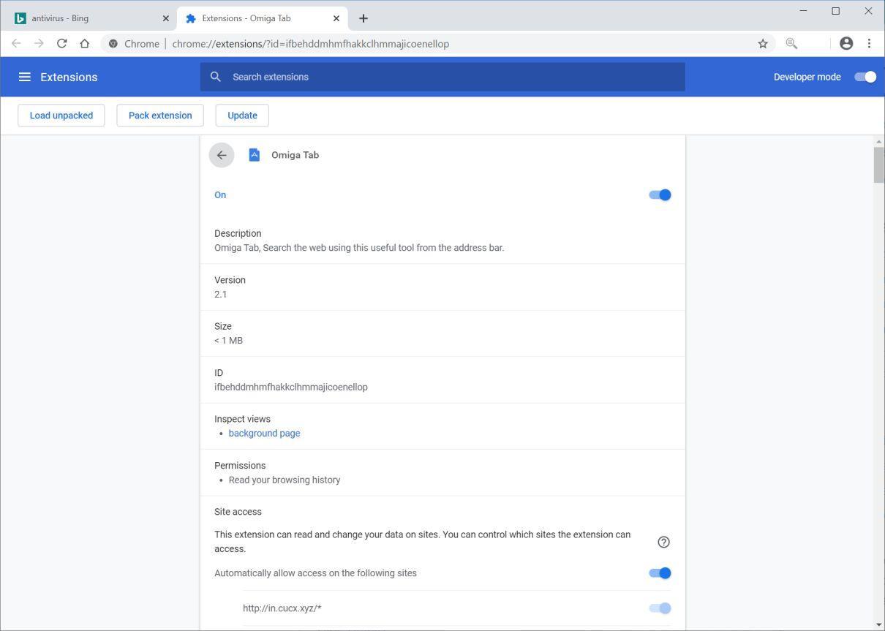Click the search magnifier icon in Extensions bar
The height and width of the screenshot is (631, 885).
click(216, 77)
